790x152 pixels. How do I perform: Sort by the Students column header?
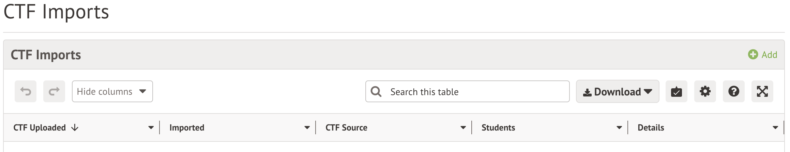(498, 128)
